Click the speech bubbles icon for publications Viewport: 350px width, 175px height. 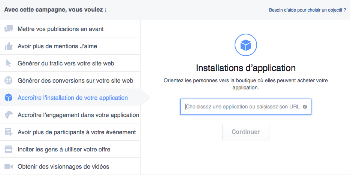(x=8, y=29)
